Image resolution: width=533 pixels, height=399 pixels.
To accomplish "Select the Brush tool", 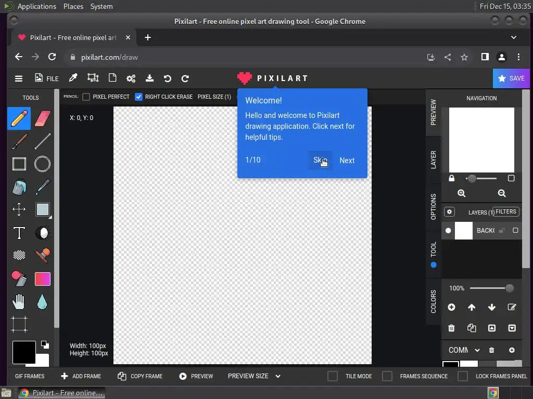I will (19, 141).
